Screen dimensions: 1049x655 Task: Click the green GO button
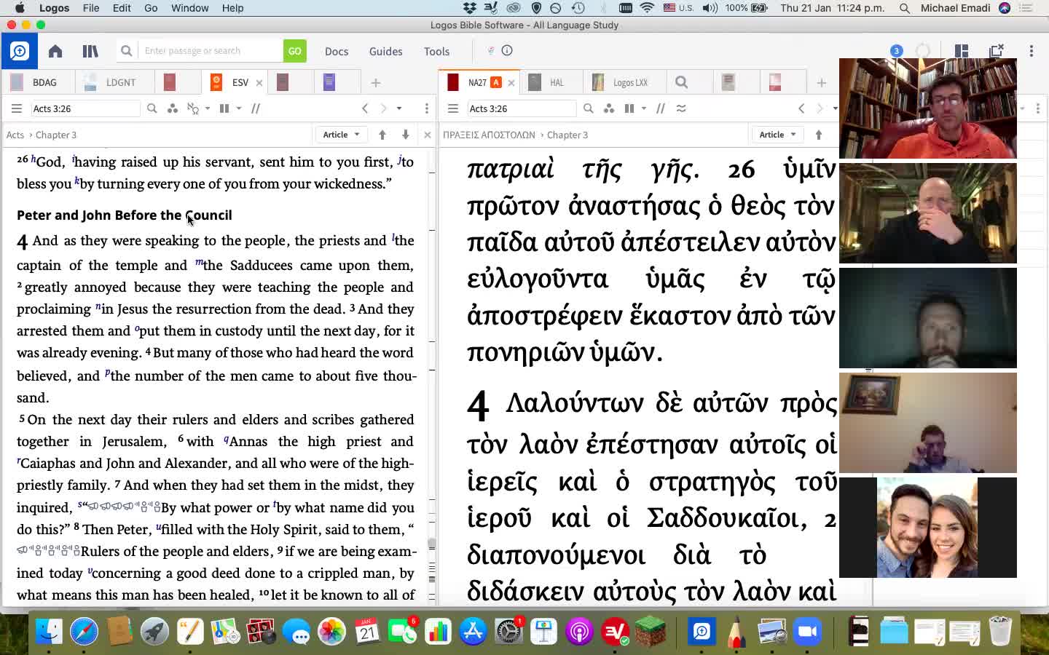click(294, 51)
